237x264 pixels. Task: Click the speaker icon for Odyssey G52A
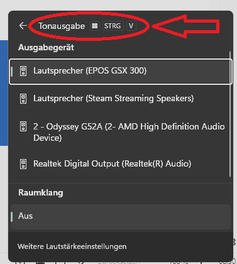[x=23, y=126]
